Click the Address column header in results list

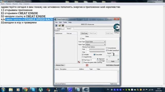point(59,33)
